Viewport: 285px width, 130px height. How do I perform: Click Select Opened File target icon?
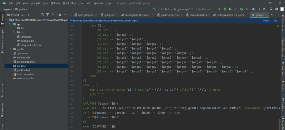coord(42,15)
